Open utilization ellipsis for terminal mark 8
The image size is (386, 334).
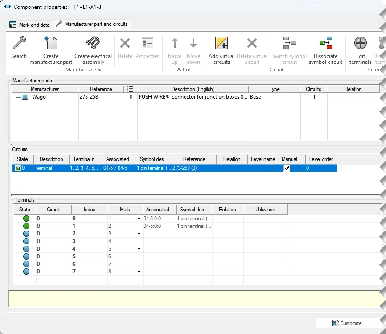(x=284, y=272)
